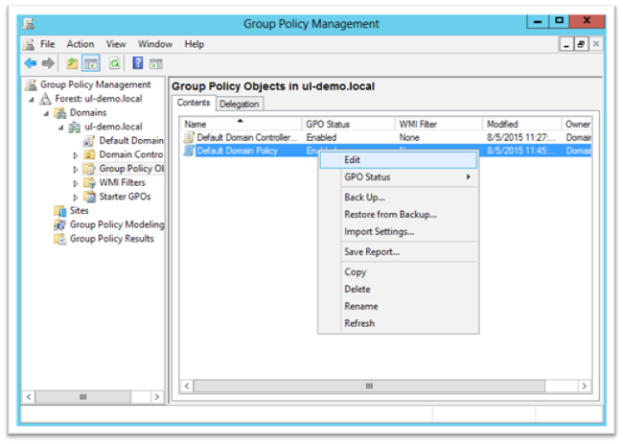Collapse the Forest: ul-demo.local node
Screen dimensions: 623x444
pyautogui.click(x=31, y=99)
